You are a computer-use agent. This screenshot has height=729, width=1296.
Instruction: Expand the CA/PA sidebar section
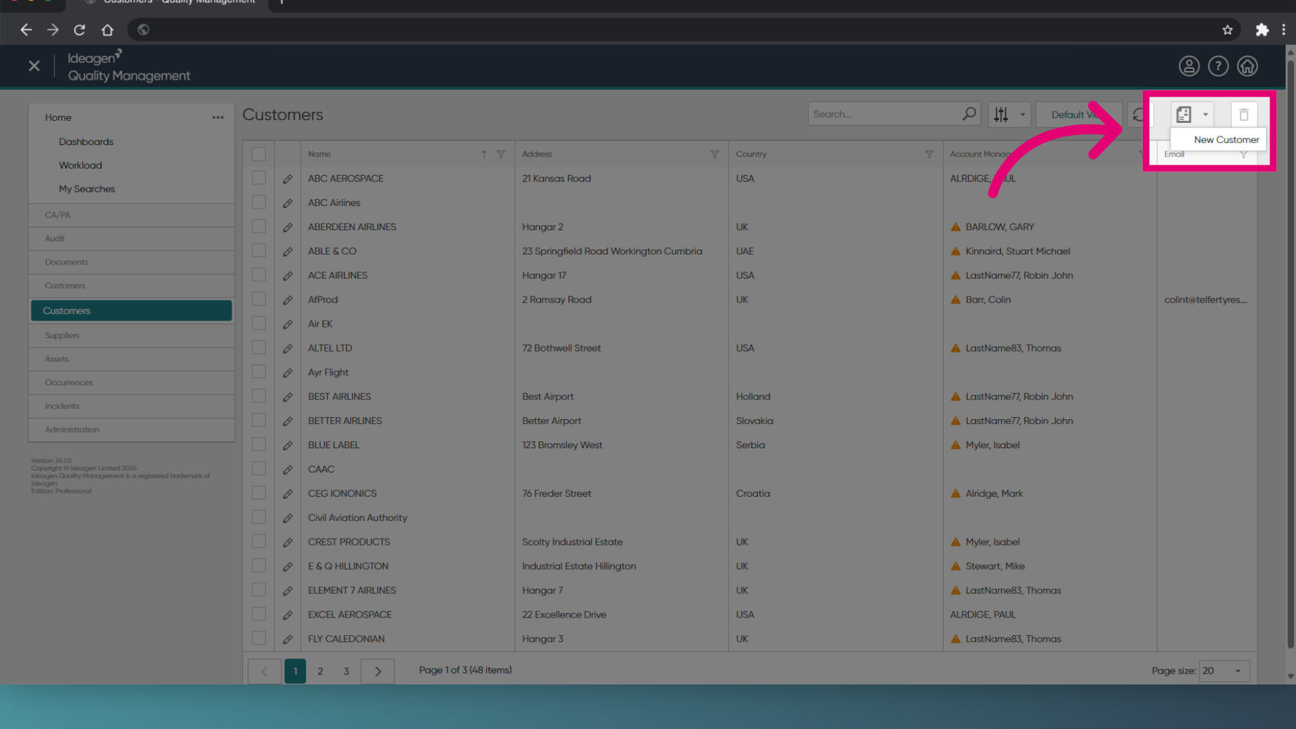[x=132, y=215]
